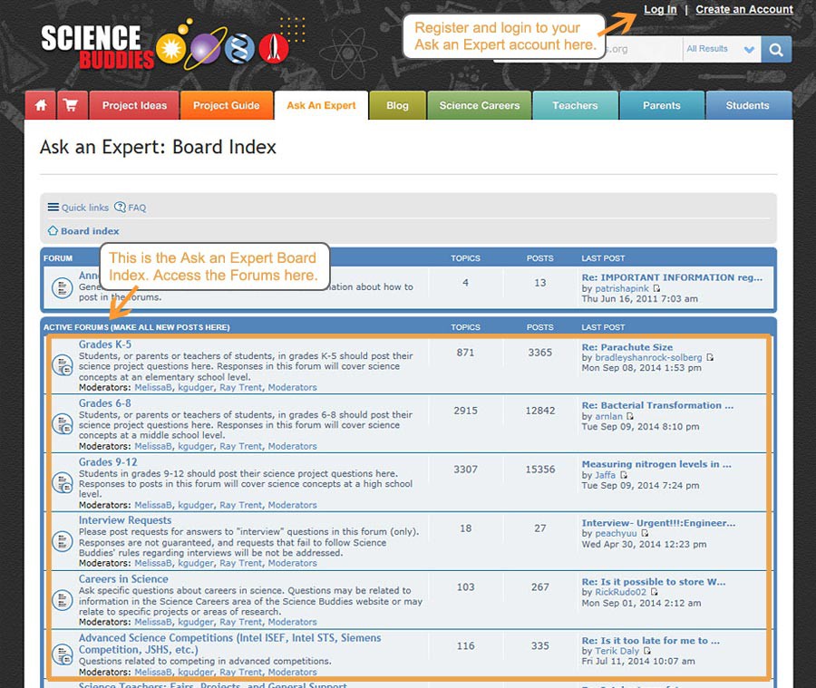Viewport: 816px width, 688px height.
Task: Open the Project Ideas tab
Action: click(134, 106)
